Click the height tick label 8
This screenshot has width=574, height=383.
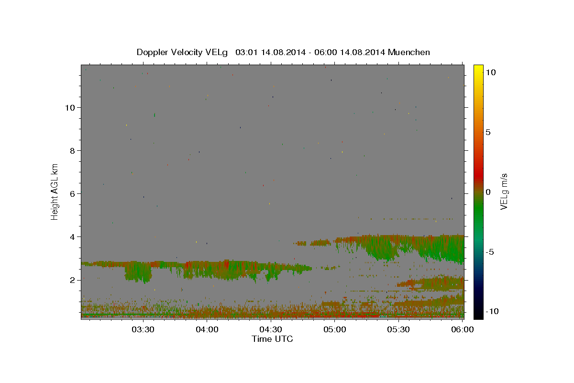coord(72,151)
